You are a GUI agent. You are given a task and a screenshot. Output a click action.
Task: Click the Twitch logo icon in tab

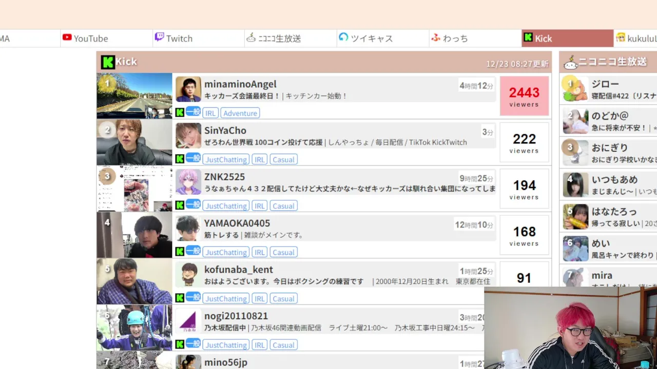click(160, 37)
